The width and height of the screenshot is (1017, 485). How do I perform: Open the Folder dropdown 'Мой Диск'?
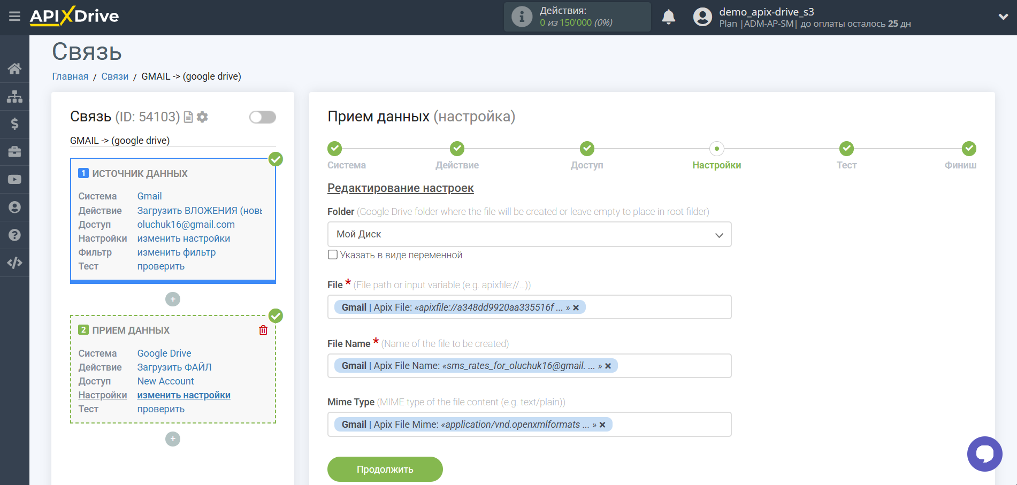tap(529, 234)
